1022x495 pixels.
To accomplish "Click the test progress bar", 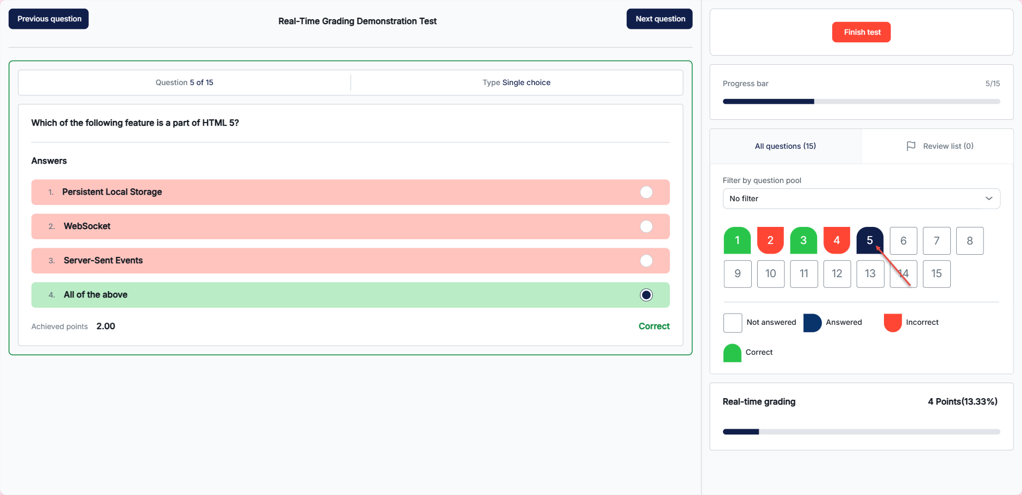I will click(x=860, y=101).
